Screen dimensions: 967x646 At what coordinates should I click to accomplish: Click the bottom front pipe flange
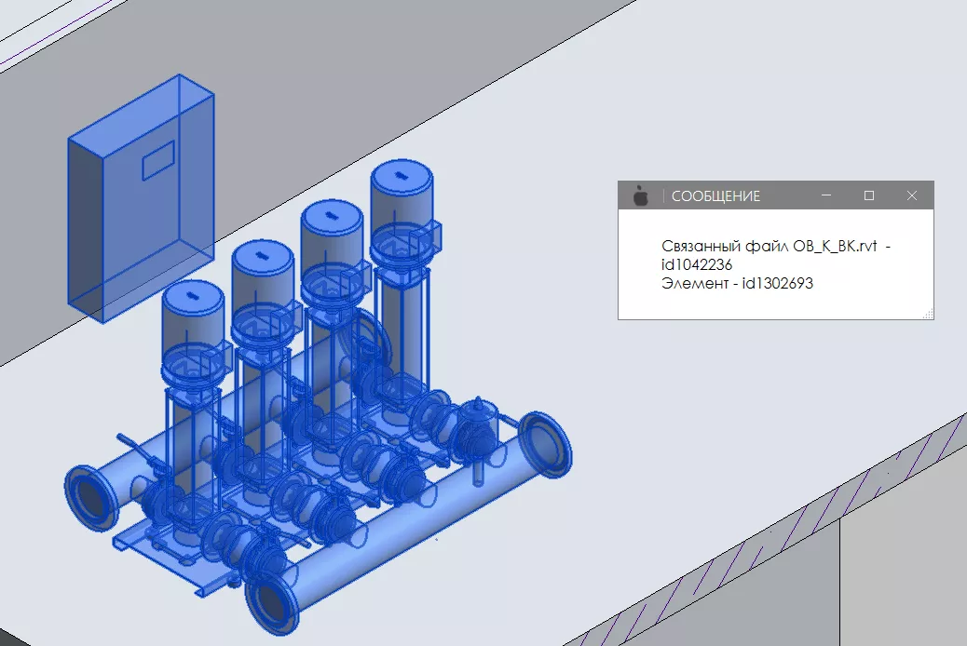(272, 603)
